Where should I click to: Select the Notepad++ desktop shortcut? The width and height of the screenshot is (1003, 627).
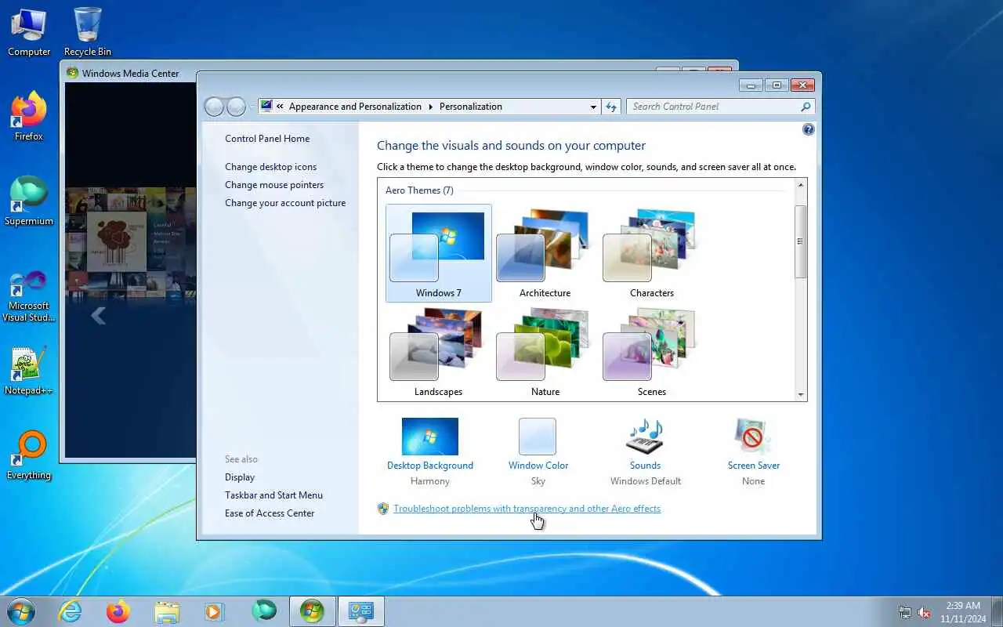click(x=29, y=371)
